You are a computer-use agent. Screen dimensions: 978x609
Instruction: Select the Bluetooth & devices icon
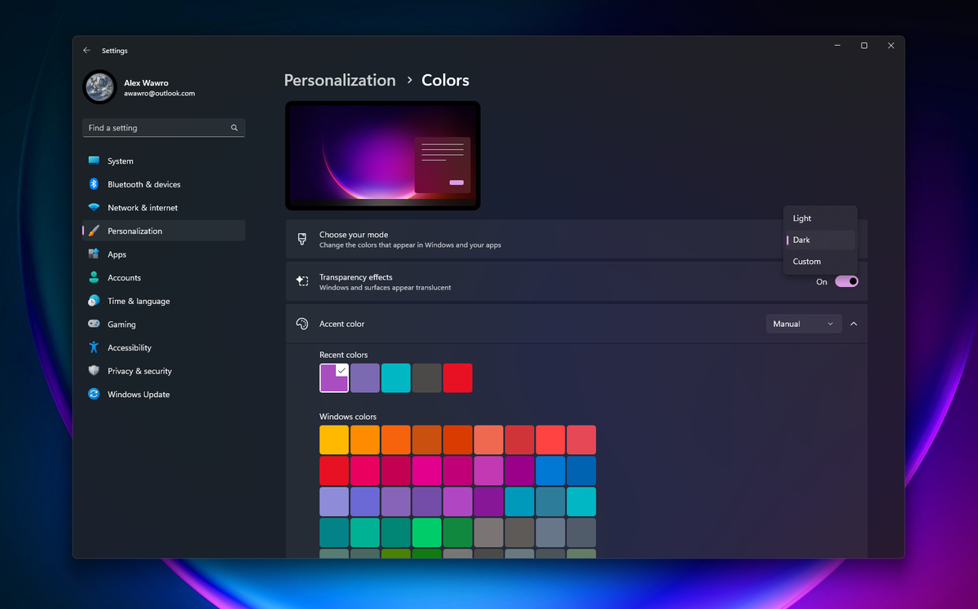[93, 184]
